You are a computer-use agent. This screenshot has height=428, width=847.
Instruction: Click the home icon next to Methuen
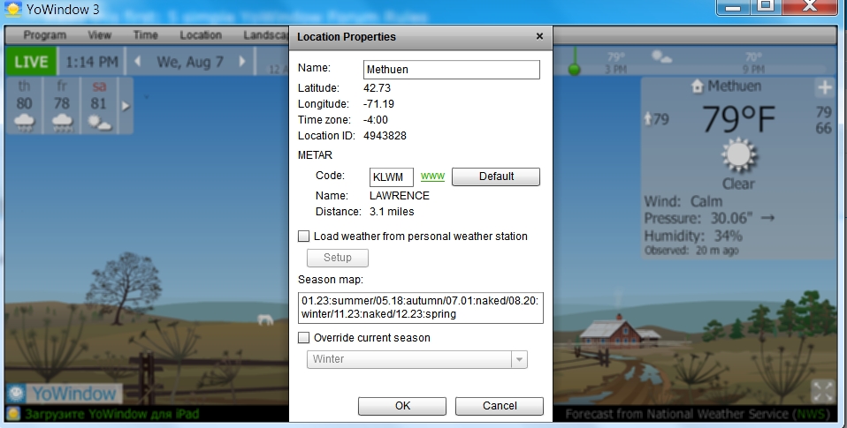tap(698, 86)
